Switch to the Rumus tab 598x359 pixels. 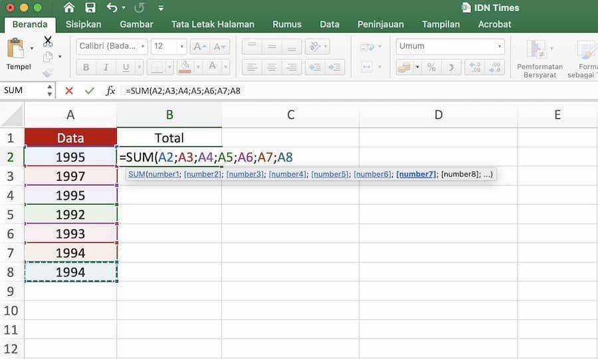click(287, 25)
